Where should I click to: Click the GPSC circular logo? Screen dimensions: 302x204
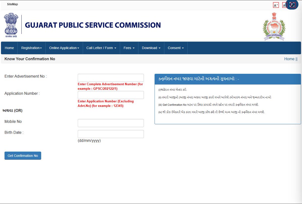pyautogui.click(x=274, y=26)
